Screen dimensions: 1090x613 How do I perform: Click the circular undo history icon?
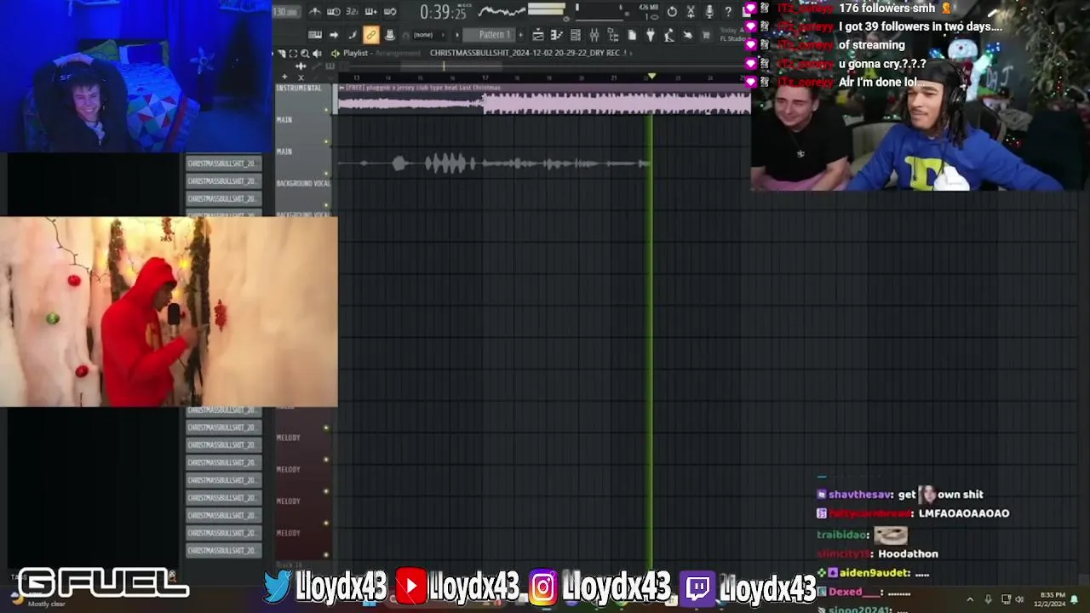pyautogui.click(x=672, y=12)
